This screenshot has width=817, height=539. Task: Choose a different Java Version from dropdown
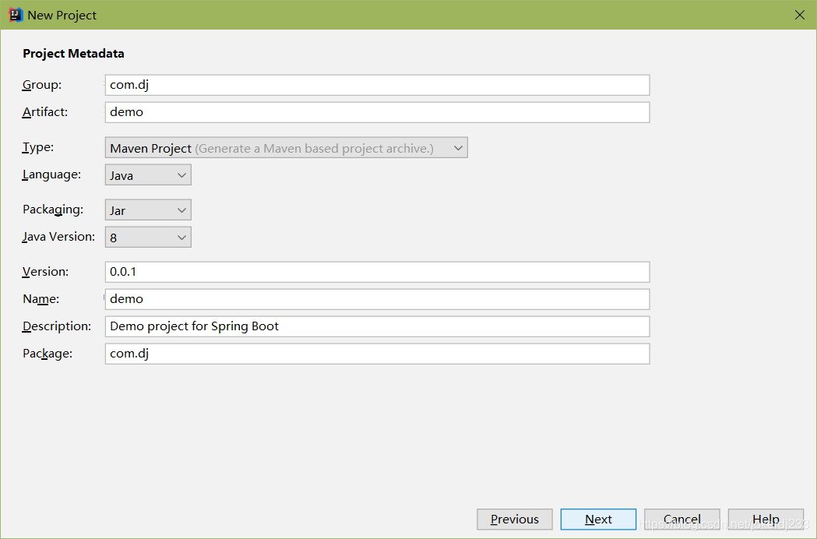pos(148,237)
